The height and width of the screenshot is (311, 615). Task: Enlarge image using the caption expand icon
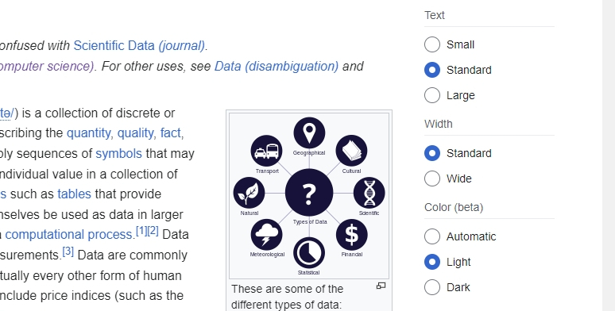pyautogui.click(x=381, y=286)
